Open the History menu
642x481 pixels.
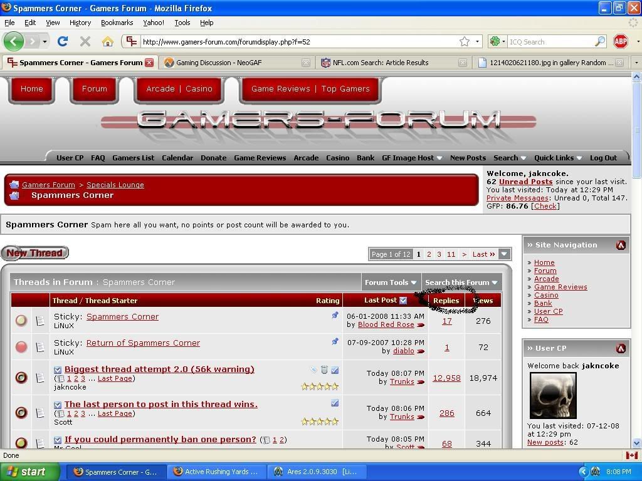click(x=80, y=23)
